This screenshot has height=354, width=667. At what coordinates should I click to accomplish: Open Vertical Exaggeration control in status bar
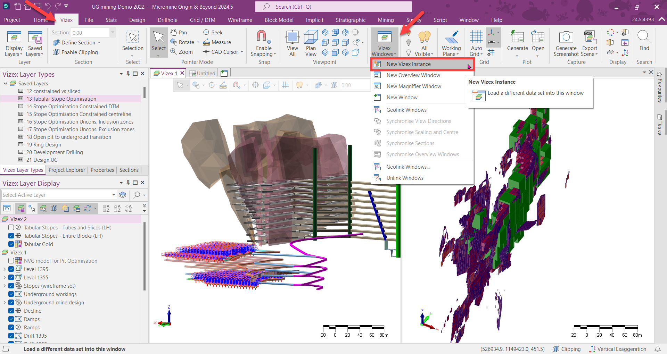[x=618, y=349]
